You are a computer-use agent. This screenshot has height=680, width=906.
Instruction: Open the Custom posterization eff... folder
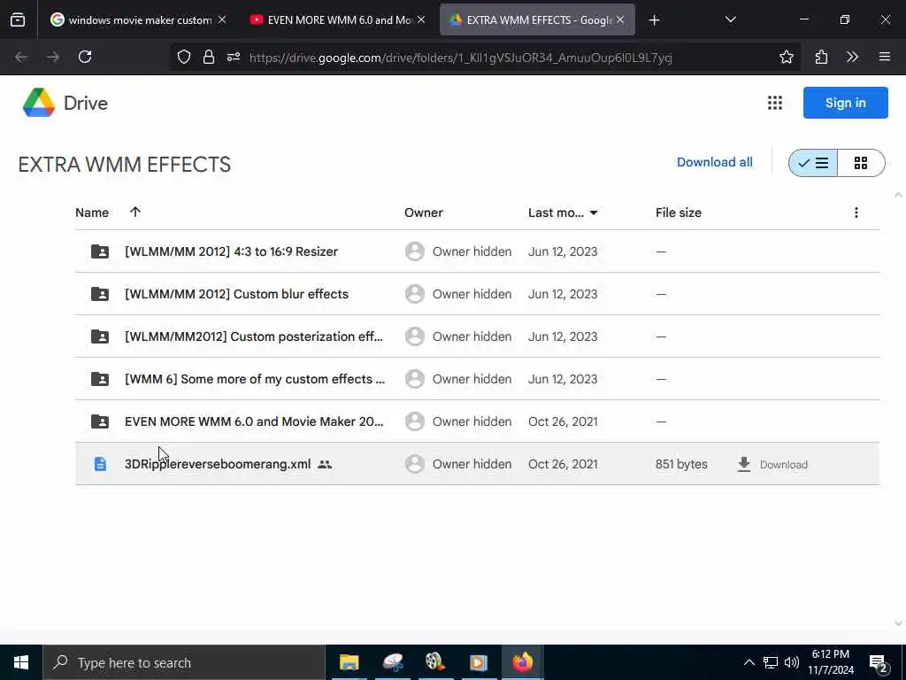coord(254,336)
